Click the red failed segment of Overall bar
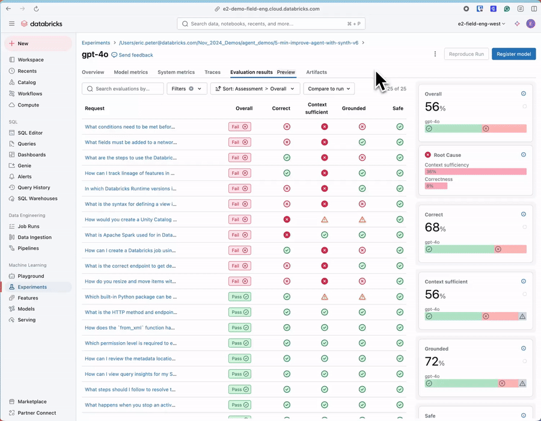541x421 pixels. click(506, 129)
